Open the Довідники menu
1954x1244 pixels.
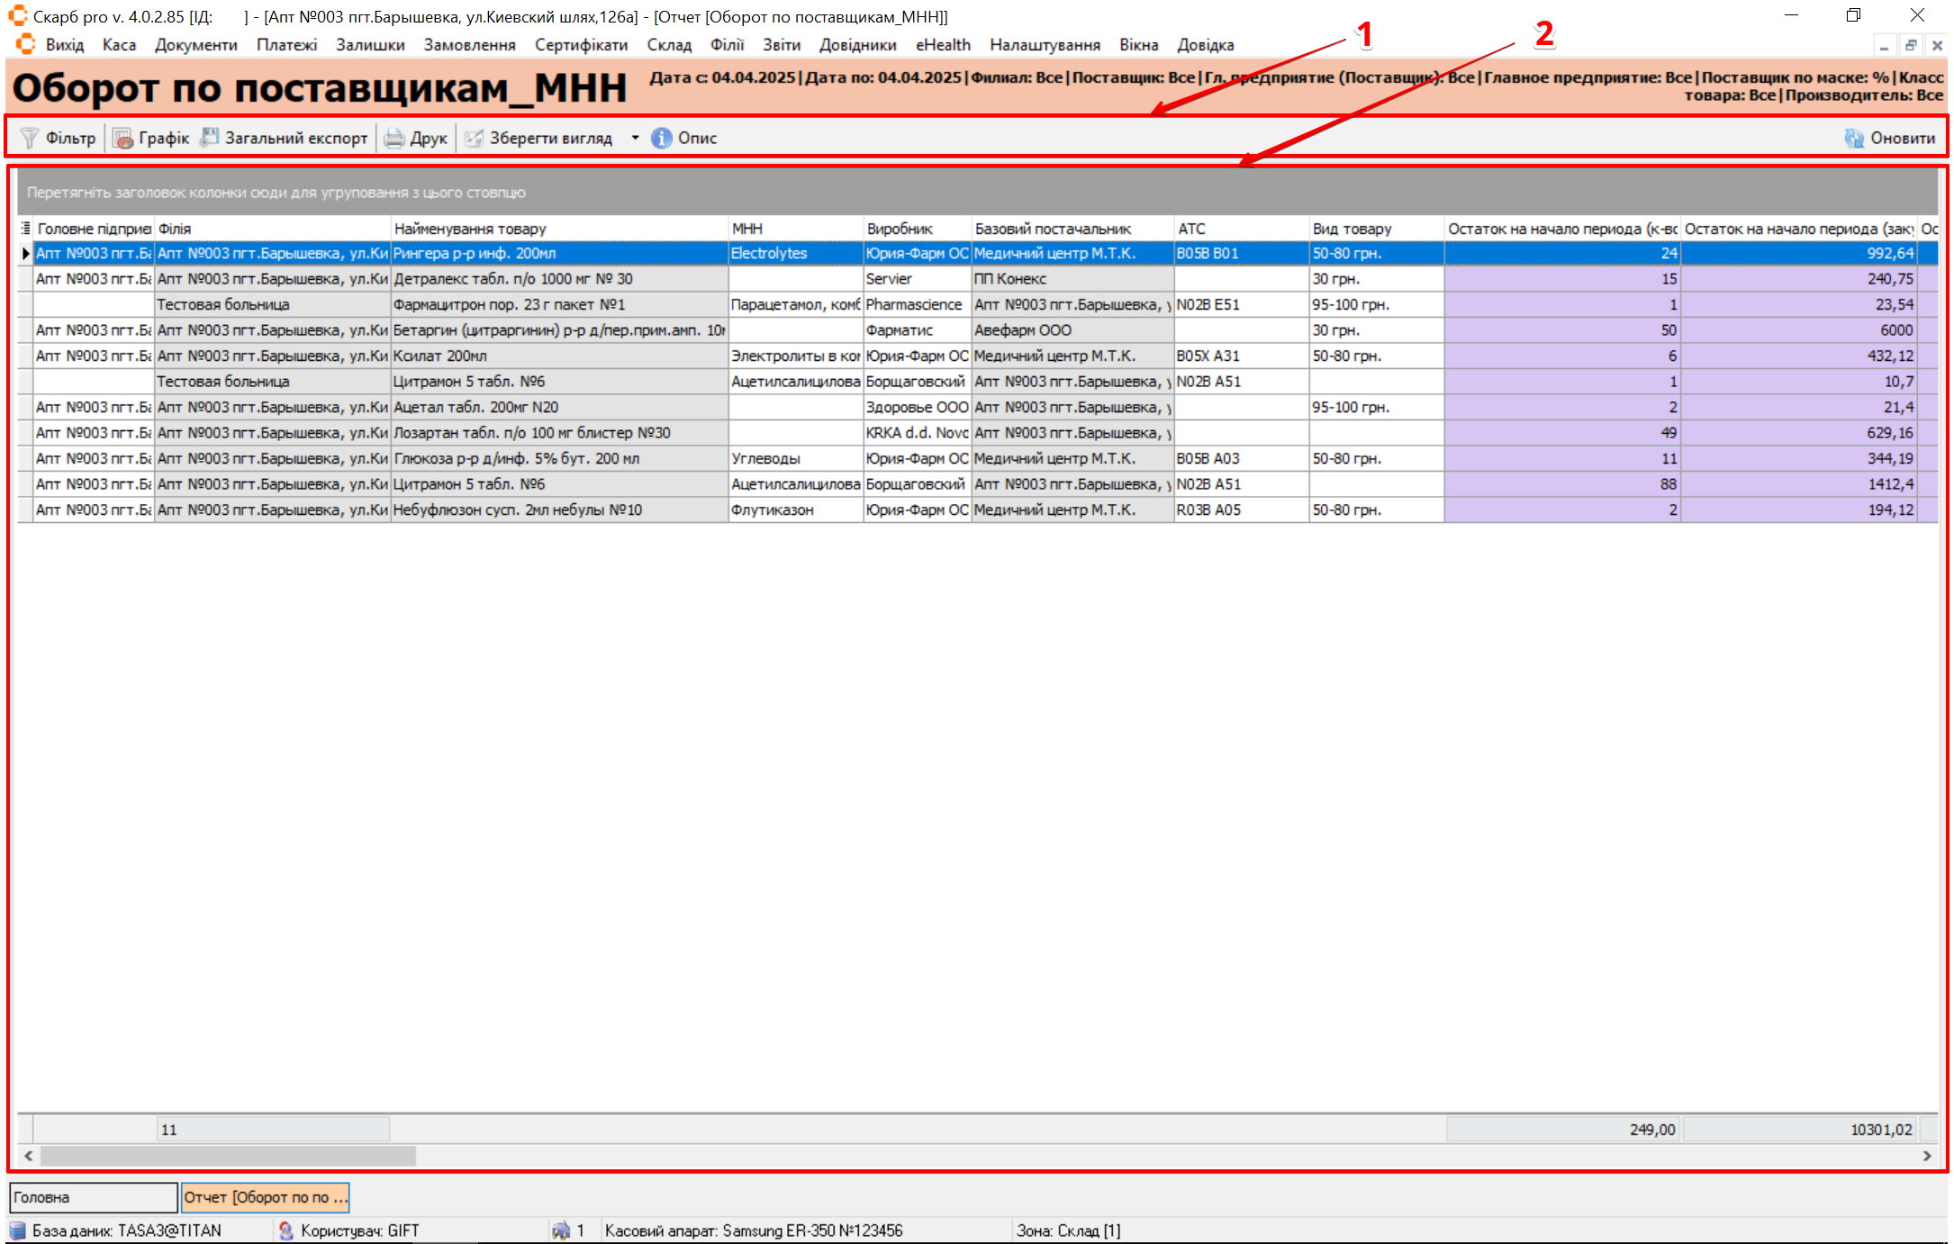coord(857,45)
